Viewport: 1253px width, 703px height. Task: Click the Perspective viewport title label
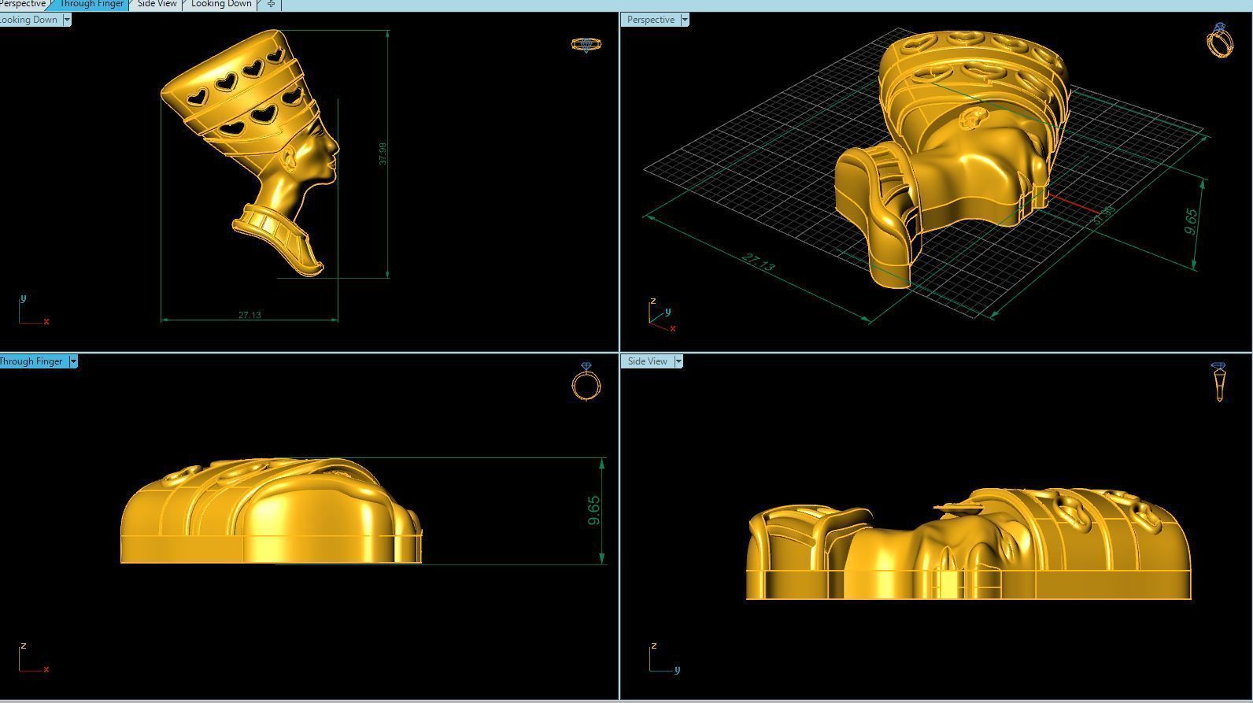click(x=650, y=20)
